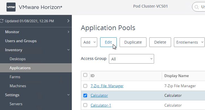
Task: Open the Calculator-1 ID link
Action: [x=101, y=105]
